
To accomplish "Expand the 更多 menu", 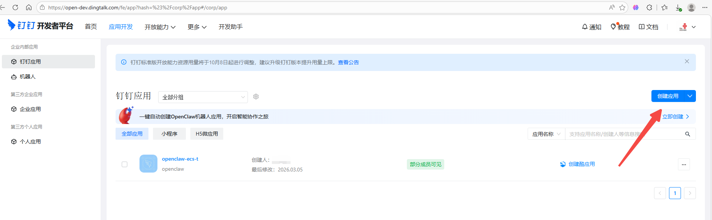I will (197, 27).
